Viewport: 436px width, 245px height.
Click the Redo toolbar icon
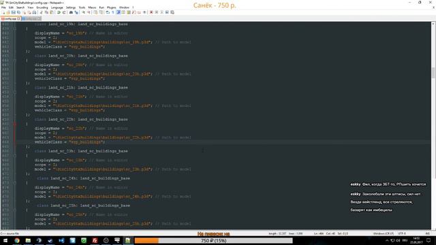[64, 12]
